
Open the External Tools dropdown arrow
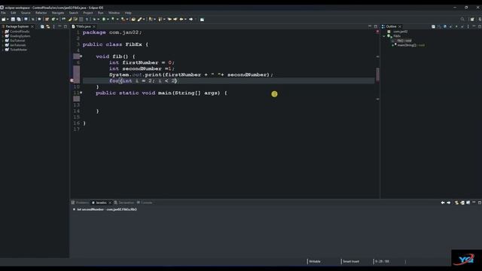tap(127, 20)
